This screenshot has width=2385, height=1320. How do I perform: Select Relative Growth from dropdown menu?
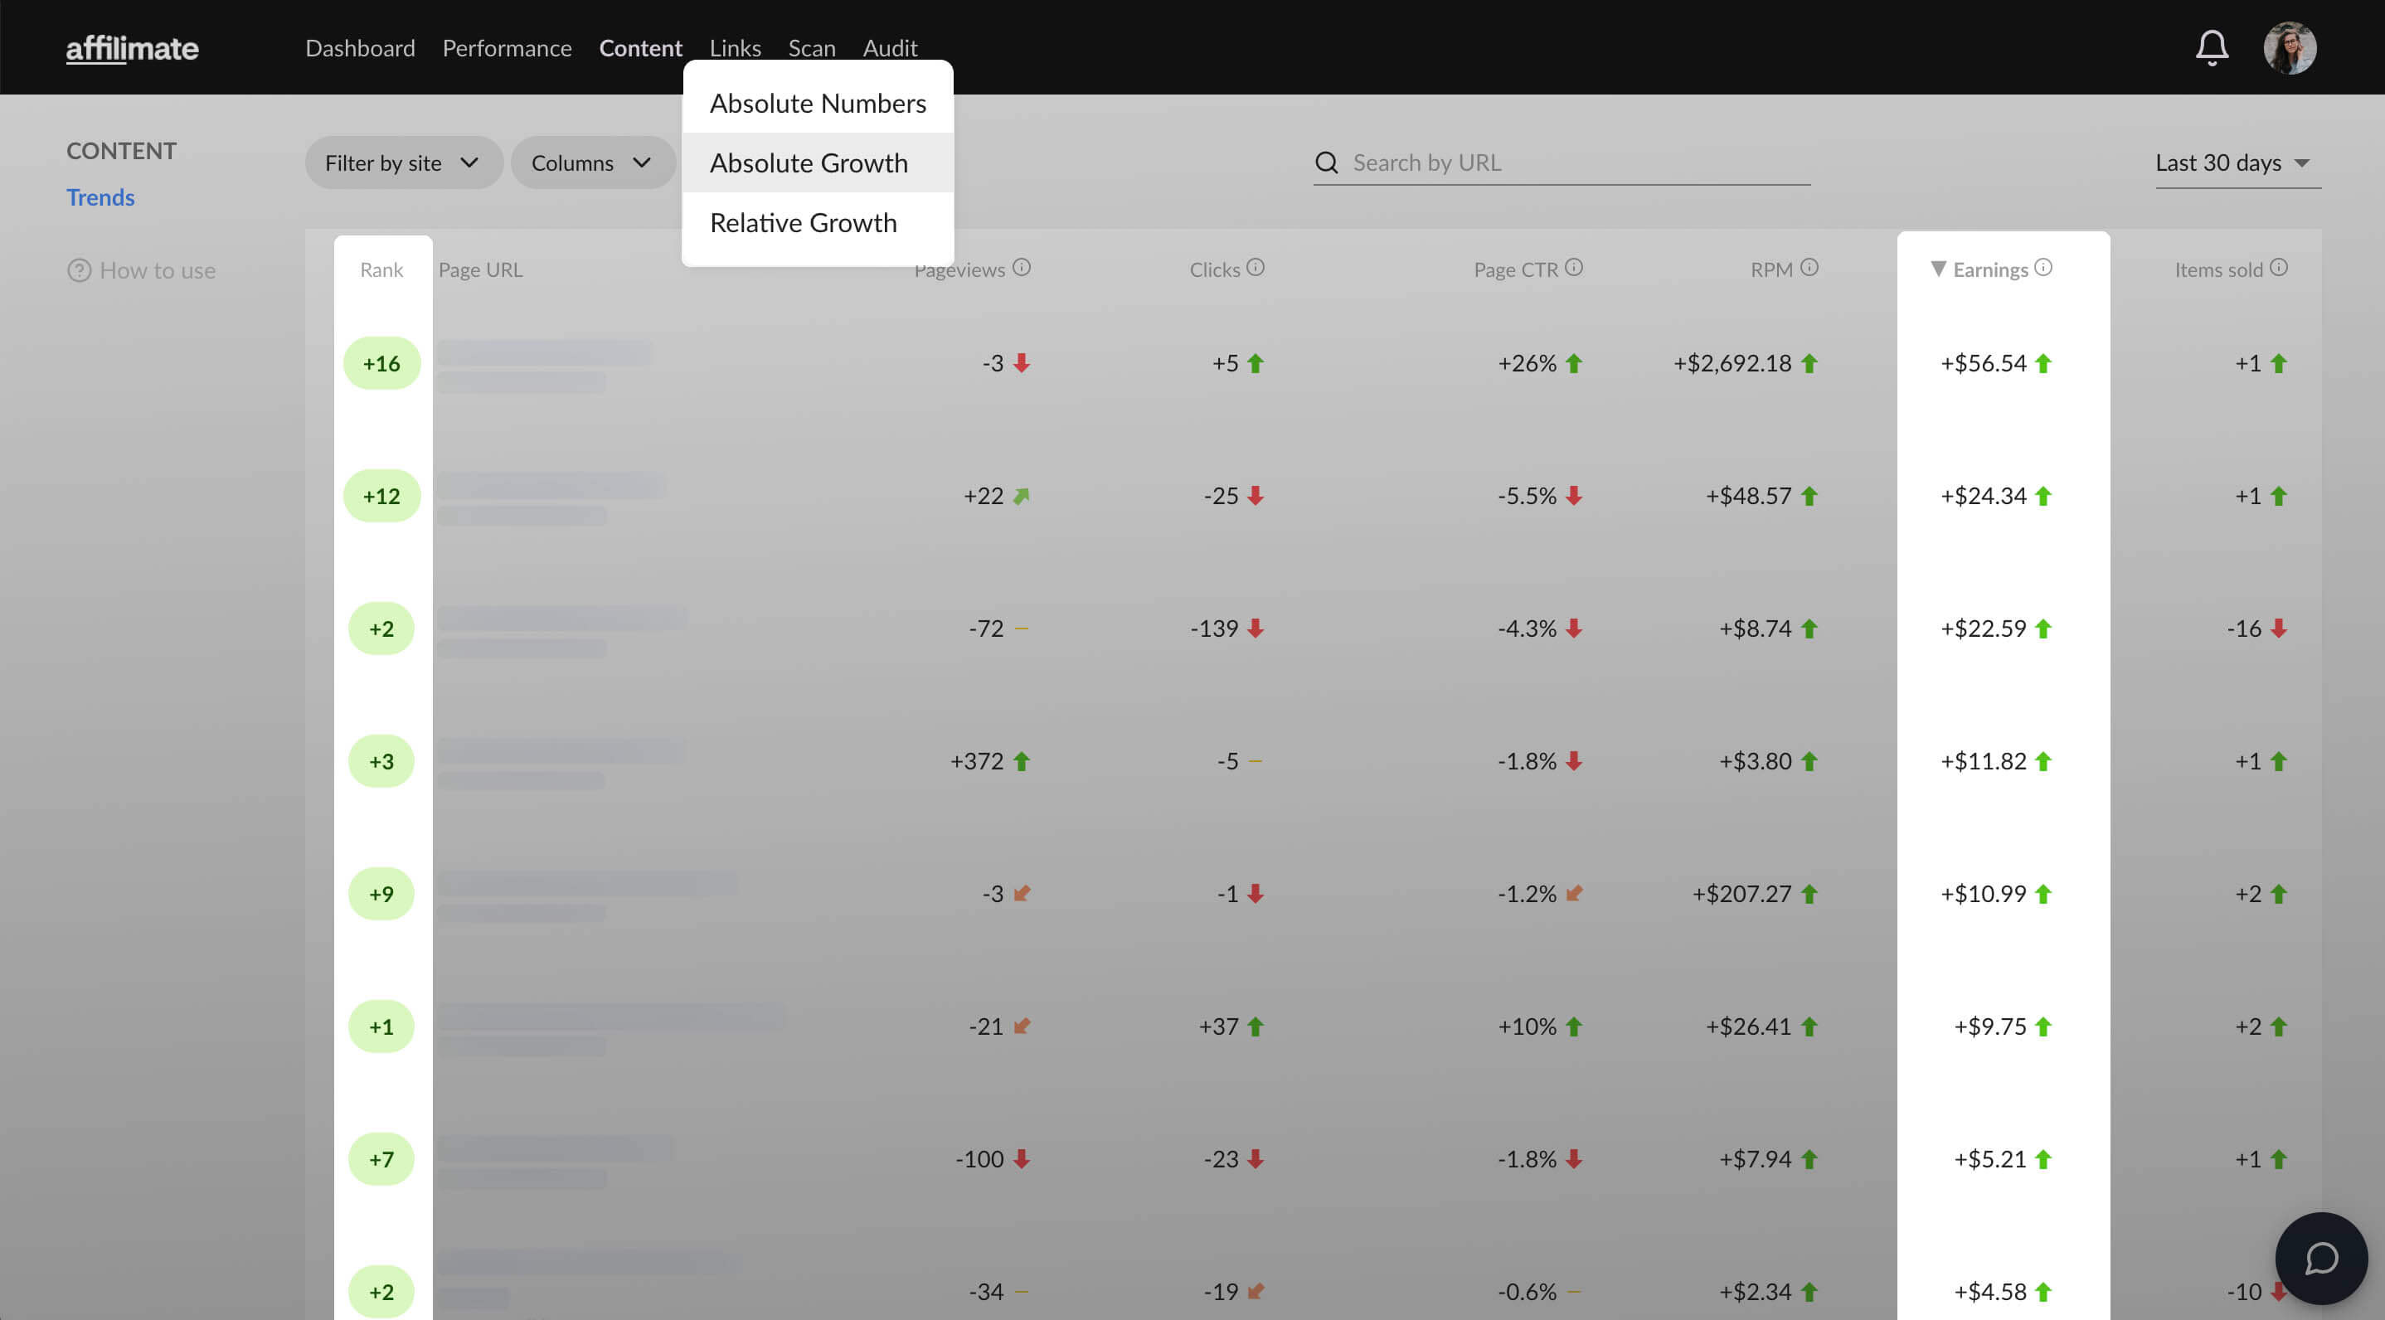[x=803, y=221]
